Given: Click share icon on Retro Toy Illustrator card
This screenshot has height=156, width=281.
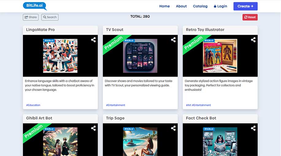Looking at the screenshot, I should click(x=253, y=40).
